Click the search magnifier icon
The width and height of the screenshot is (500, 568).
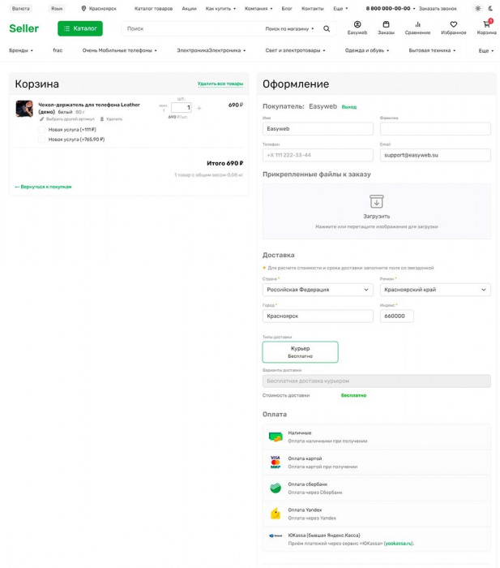pyautogui.click(x=327, y=28)
